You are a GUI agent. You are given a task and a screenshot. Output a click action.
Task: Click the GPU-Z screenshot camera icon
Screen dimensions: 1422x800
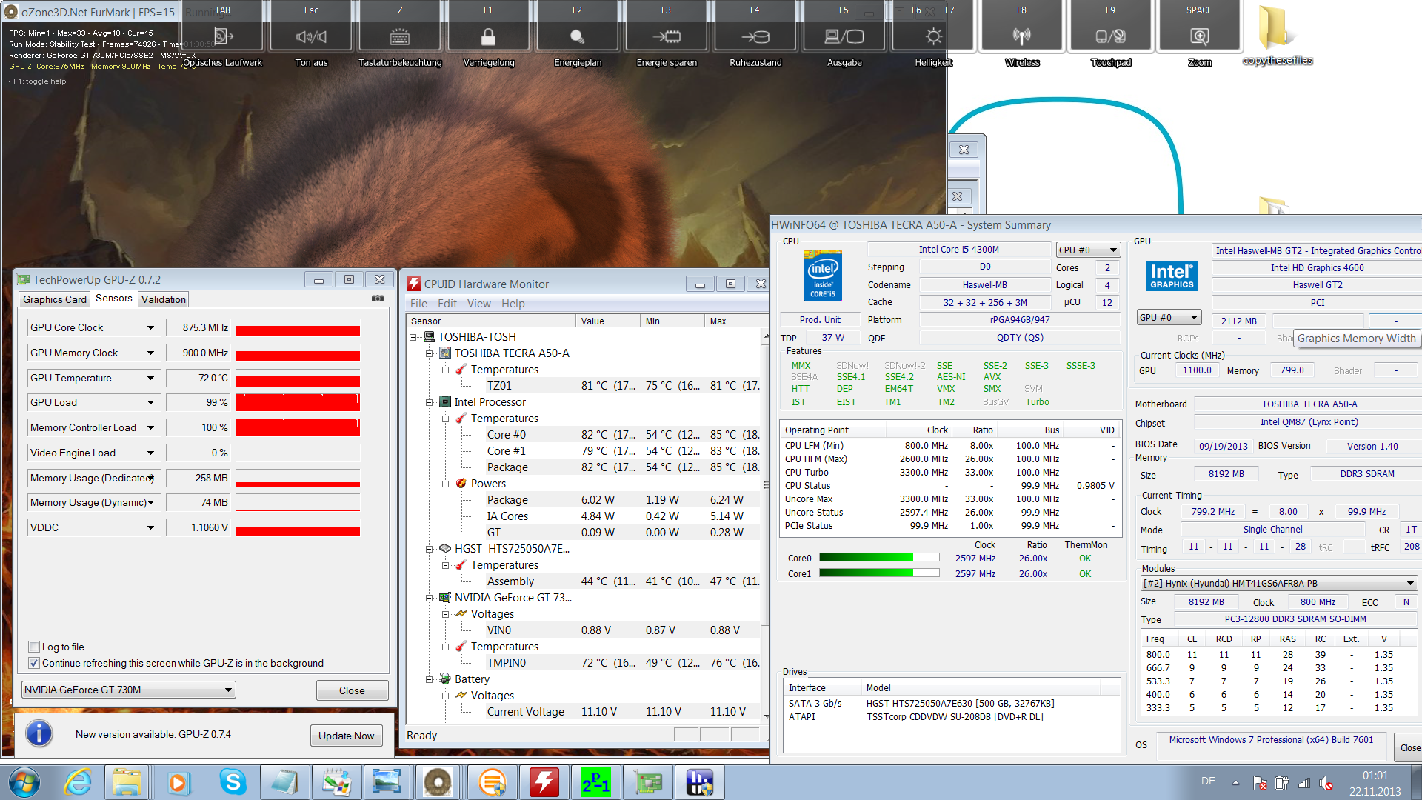pyautogui.click(x=378, y=299)
